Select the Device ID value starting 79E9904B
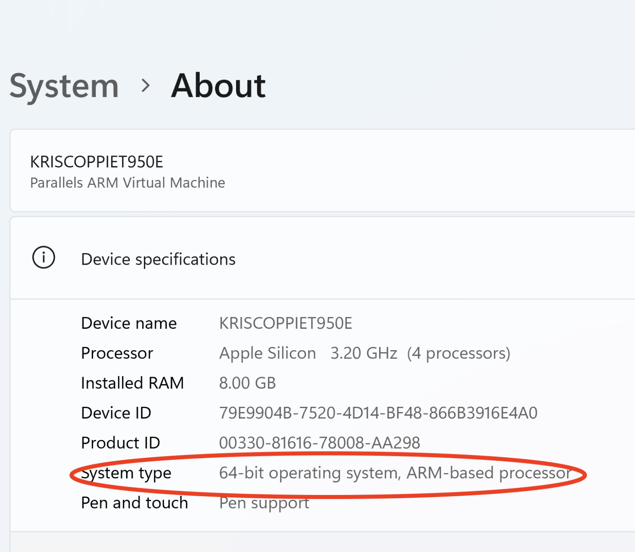Viewport: 635px width, 552px height. [378, 413]
